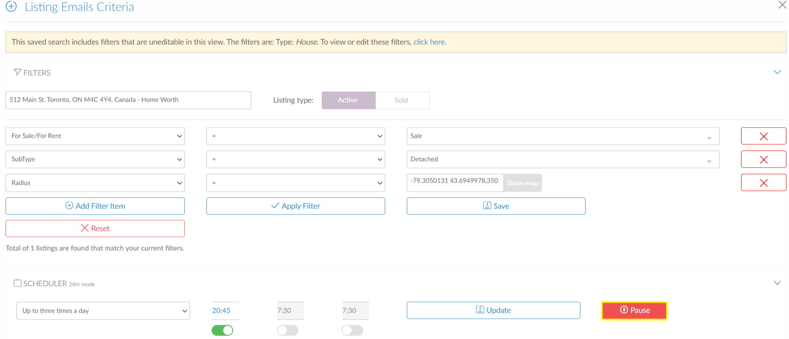
Task: Click Add Filter Item button
Action: (x=95, y=206)
